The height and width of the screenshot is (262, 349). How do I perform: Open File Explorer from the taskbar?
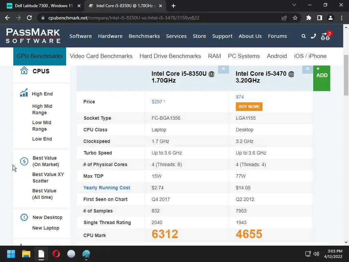[x=26, y=254]
